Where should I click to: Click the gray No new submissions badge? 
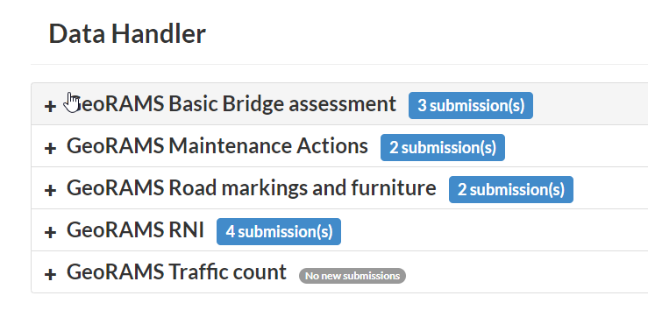pos(352,276)
